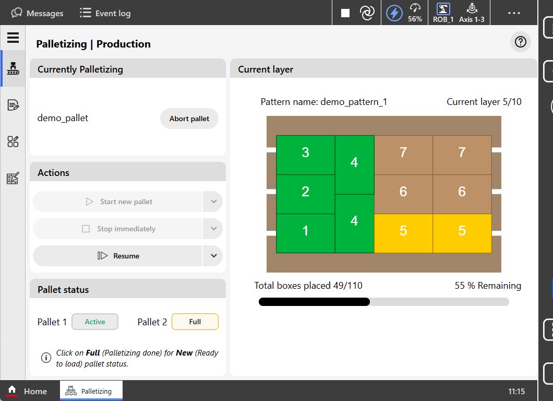Click Pallet 2 Full status

point(195,322)
